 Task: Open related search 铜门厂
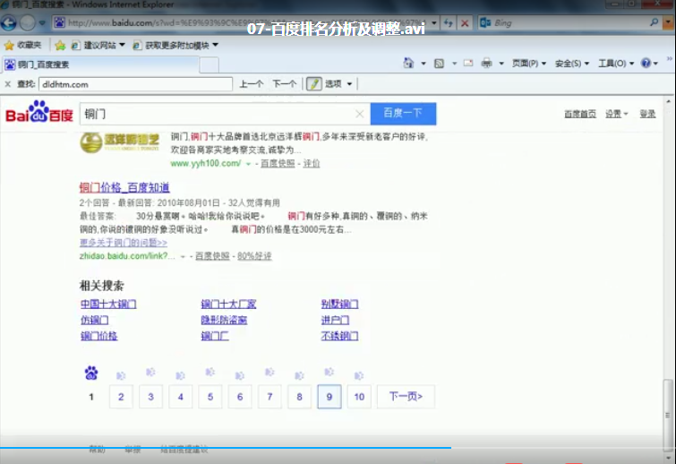[x=215, y=336]
